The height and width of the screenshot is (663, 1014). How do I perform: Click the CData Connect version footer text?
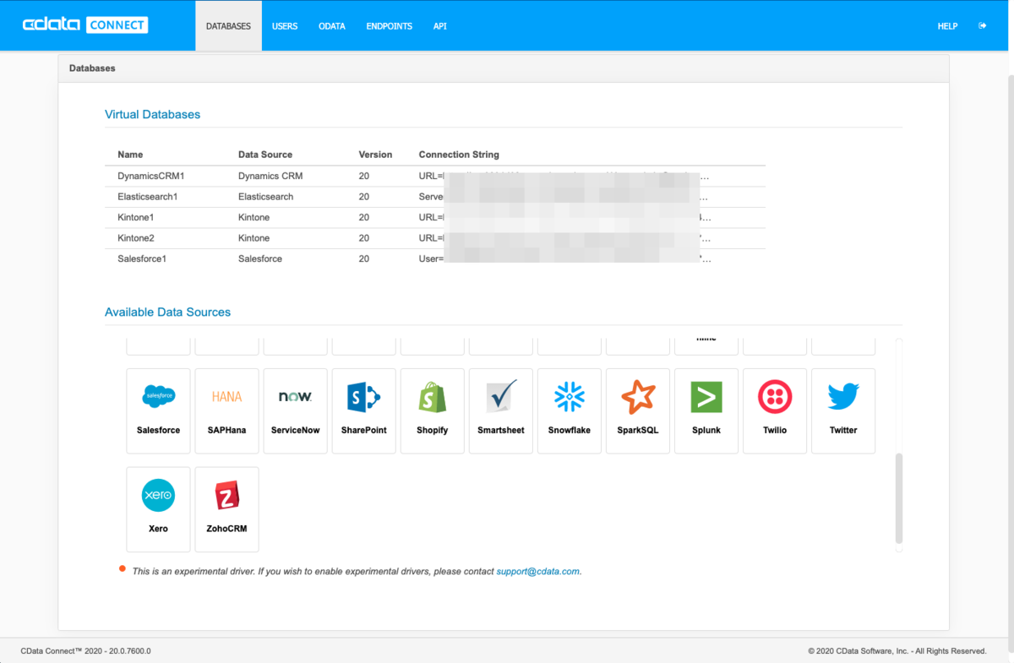86,651
